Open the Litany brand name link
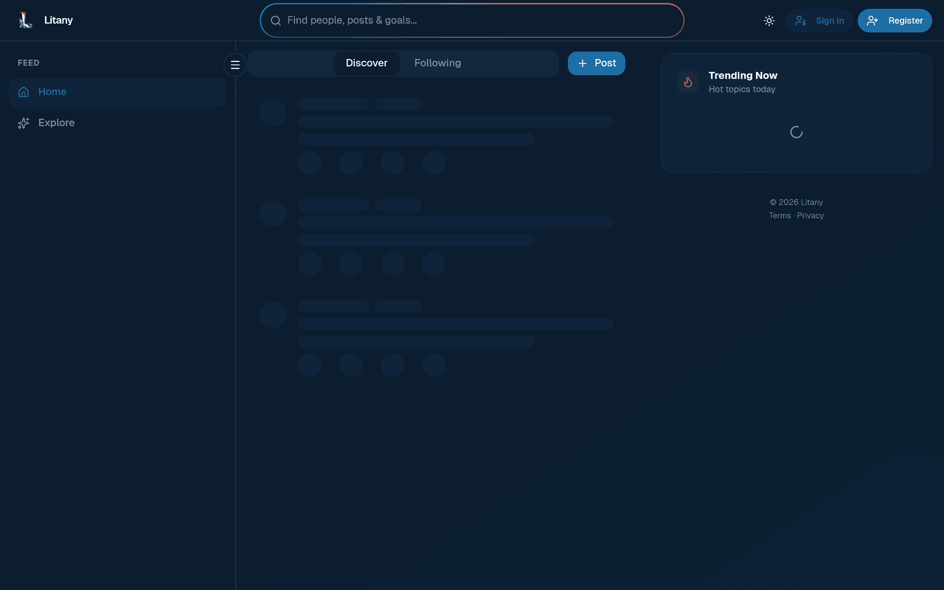 point(59,20)
